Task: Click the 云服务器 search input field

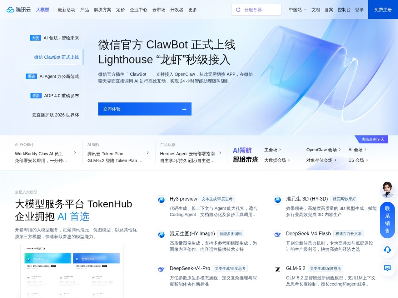Action: [256, 10]
